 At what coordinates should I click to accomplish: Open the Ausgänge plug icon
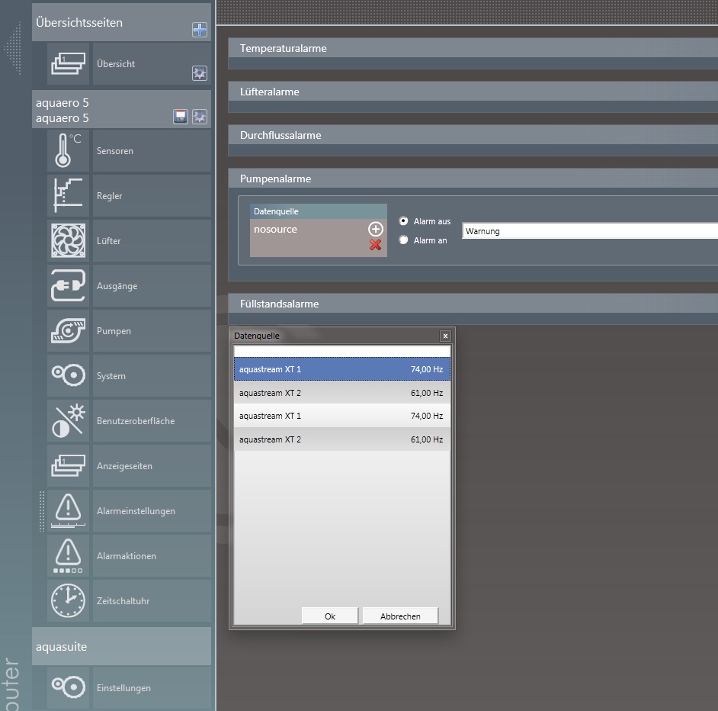click(x=69, y=285)
